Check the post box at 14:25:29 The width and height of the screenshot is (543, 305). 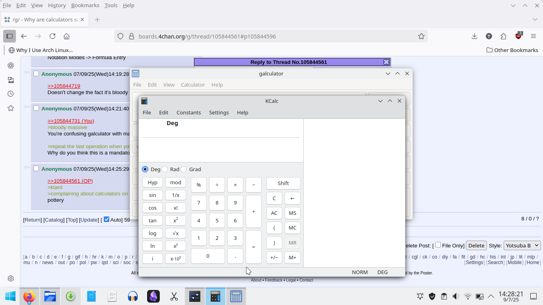[x=36, y=168]
